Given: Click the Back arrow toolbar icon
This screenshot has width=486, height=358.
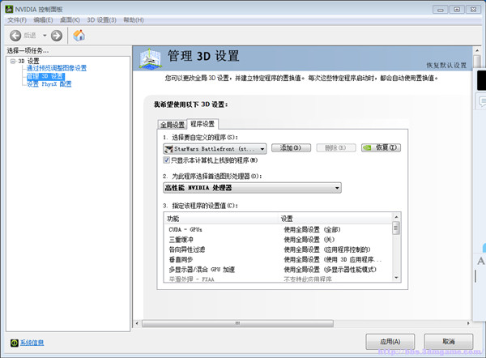Looking at the screenshot, I should point(15,36).
